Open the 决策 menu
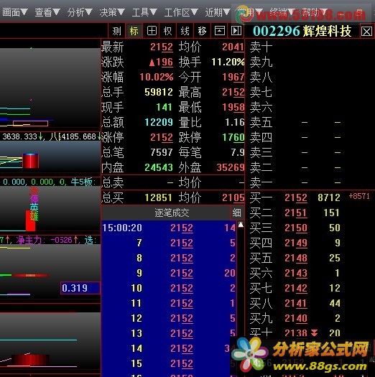Screen dimensions: 375x377 click(x=112, y=12)
